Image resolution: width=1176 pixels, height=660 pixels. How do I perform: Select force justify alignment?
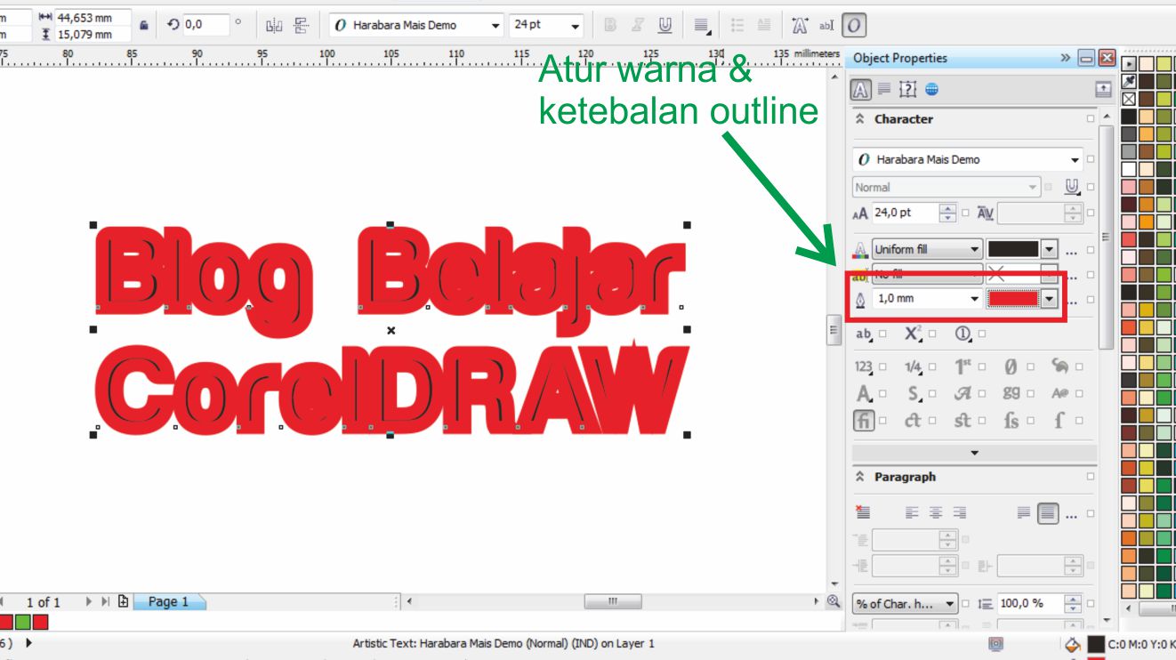(x=1049, y=513)
